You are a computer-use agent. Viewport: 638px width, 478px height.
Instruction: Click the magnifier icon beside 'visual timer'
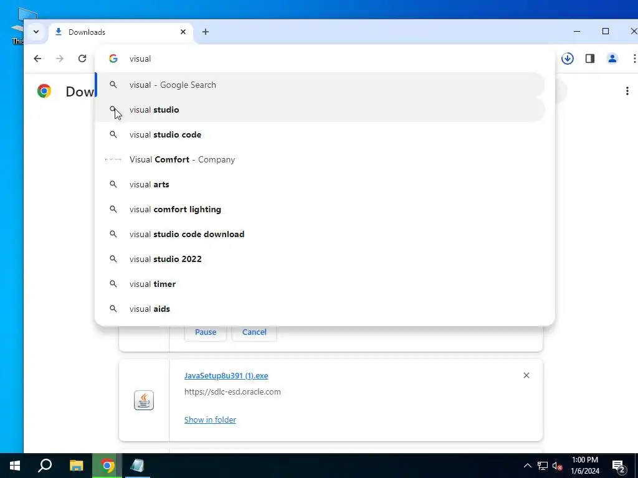113,284
